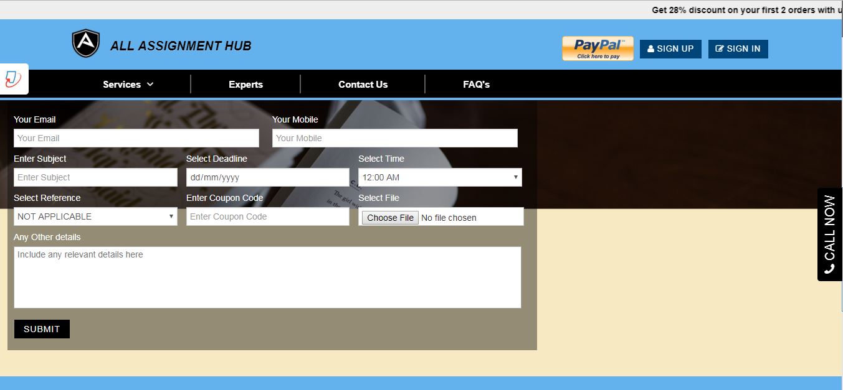
Task: Open the Select Reference dropdown
Action: coord(95,216)
